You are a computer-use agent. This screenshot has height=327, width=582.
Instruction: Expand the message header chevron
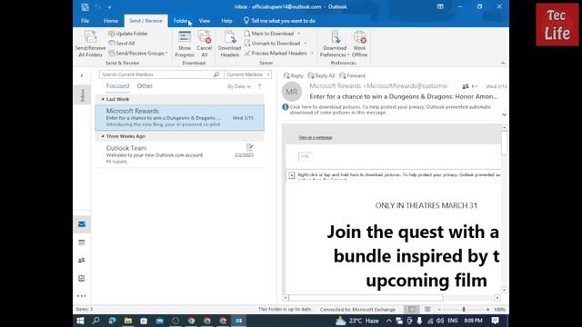tap(504, 114)
